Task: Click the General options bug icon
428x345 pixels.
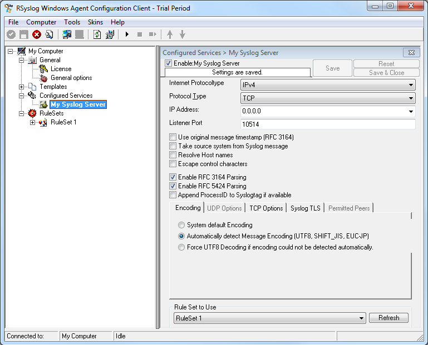Action: pos(43,78)
